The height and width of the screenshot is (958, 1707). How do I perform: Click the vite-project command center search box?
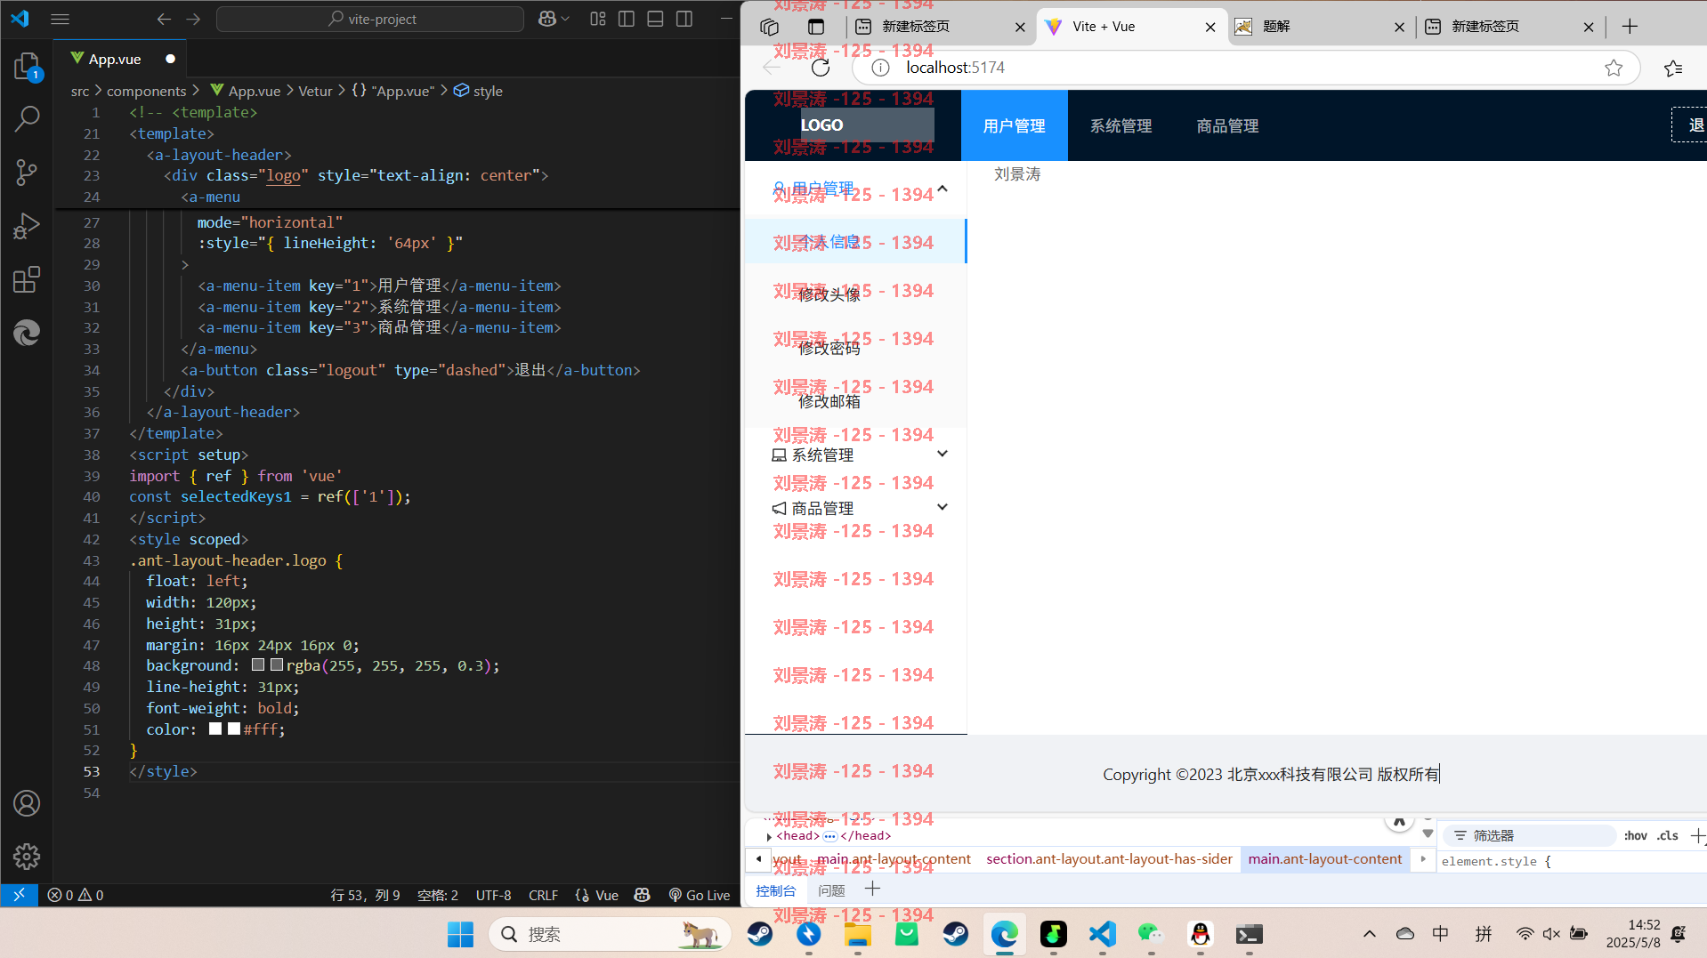click(370, 19)
